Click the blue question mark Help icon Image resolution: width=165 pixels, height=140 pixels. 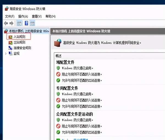click(26, 23)
